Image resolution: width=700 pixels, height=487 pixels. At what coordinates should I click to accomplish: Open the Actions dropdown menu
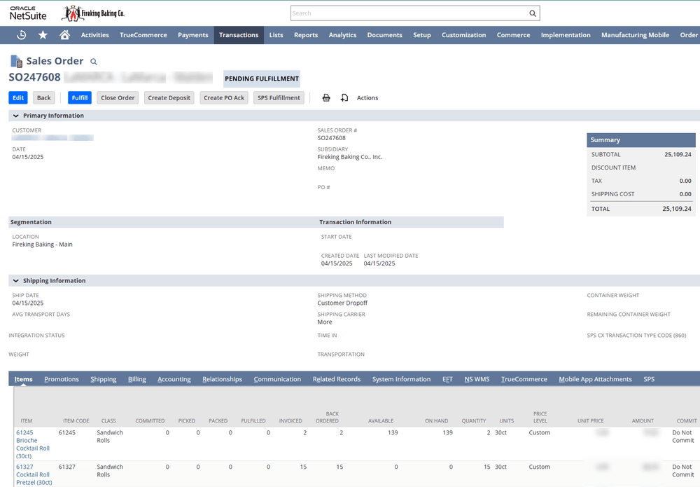[x=367, y=97]
